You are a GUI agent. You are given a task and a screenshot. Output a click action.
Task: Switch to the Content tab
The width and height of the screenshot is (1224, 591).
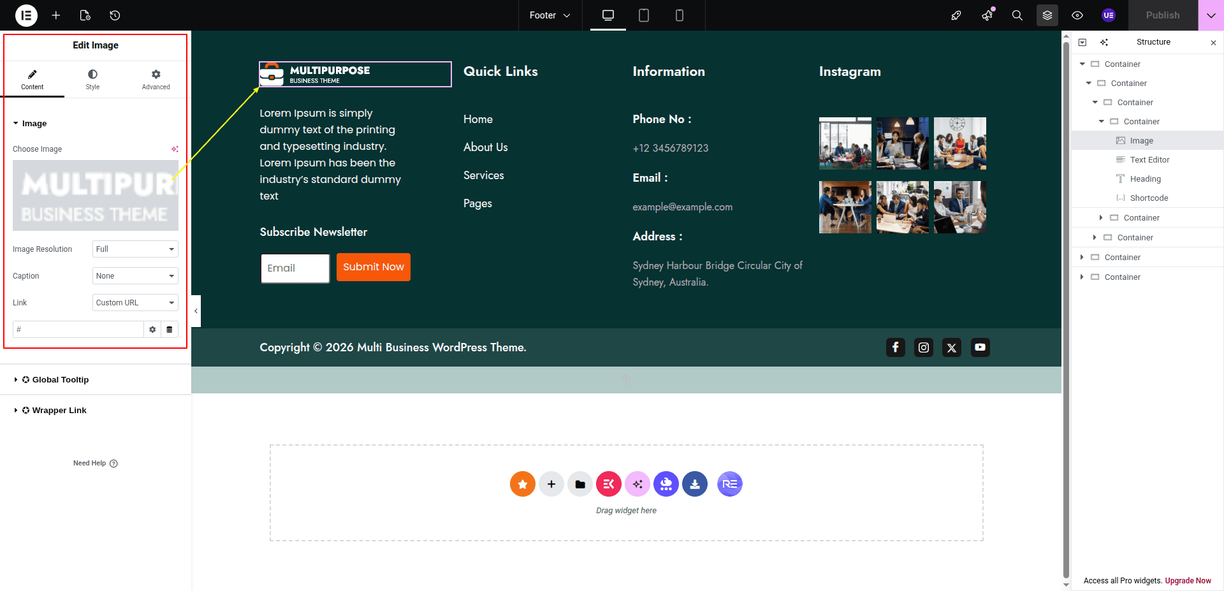pos(33,80)
